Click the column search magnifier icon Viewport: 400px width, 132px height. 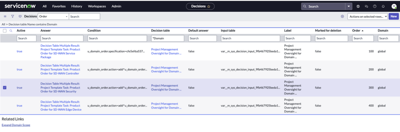pos(11,31)
